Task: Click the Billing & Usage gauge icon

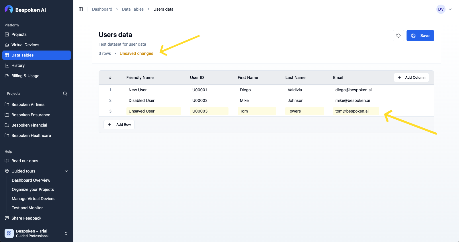Action: pyautogui.click(x=7, y=76)
